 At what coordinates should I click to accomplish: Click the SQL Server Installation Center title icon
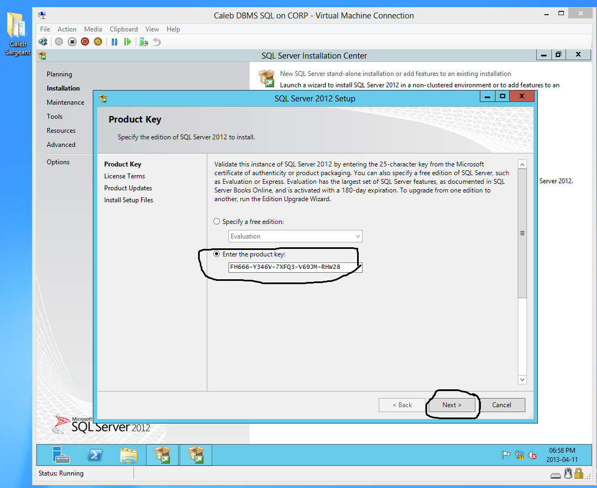[42, 56]
